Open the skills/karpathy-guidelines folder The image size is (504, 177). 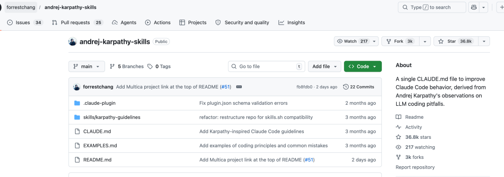(x=112, y=117)
